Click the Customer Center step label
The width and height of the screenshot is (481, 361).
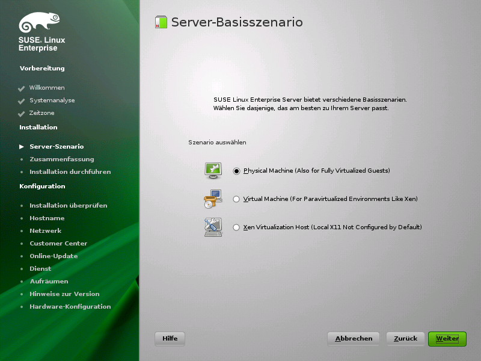(x=58, y=243)
